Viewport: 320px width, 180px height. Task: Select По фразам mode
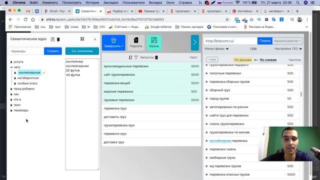pyautogui.click(x=242, y=60)
